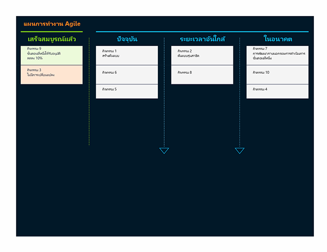327x252 pixels.
Task: Click the เสร็จสมบูรณ์แล้ว column header
Action: pyautogui.click(x=52, y=39)
